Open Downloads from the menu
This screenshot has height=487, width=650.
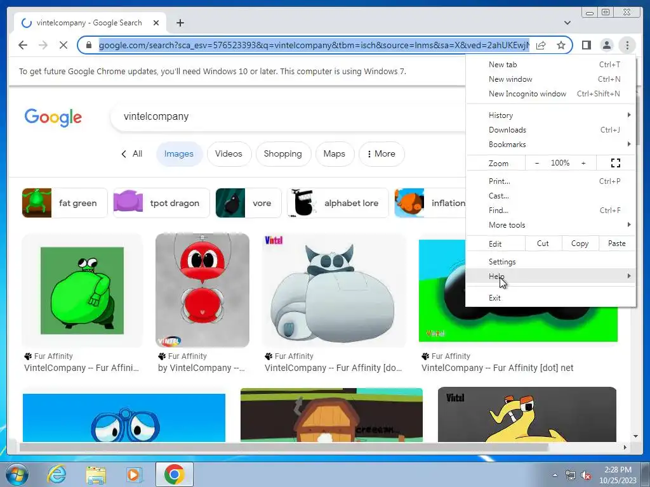pos(551,129)
